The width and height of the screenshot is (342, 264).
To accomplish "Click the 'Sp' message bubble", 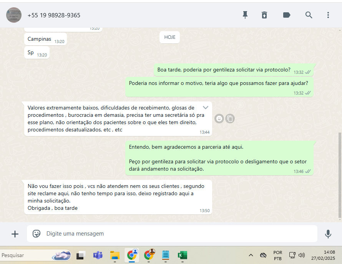I will coord(37,53).
